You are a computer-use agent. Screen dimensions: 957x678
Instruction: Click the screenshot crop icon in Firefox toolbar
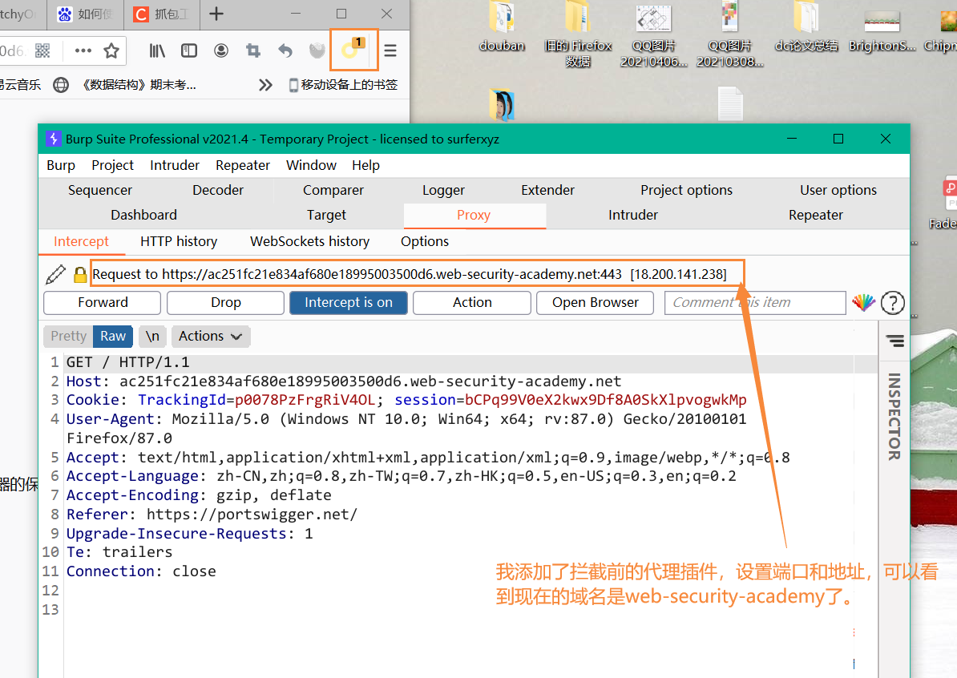tap(252, 50)
